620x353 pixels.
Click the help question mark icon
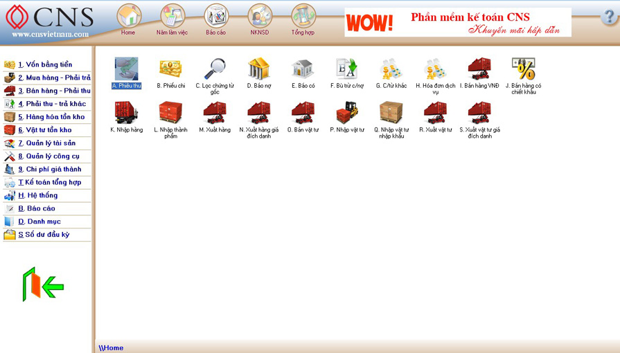(x=609, y=17)
